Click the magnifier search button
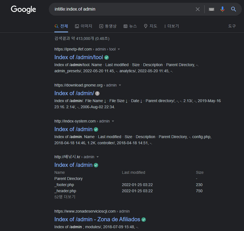This screenshot has width=244, height=231. pos(233,9)
